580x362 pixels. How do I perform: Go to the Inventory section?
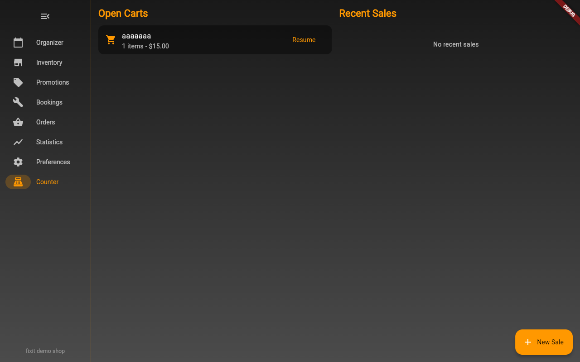[x=49, y=62]
